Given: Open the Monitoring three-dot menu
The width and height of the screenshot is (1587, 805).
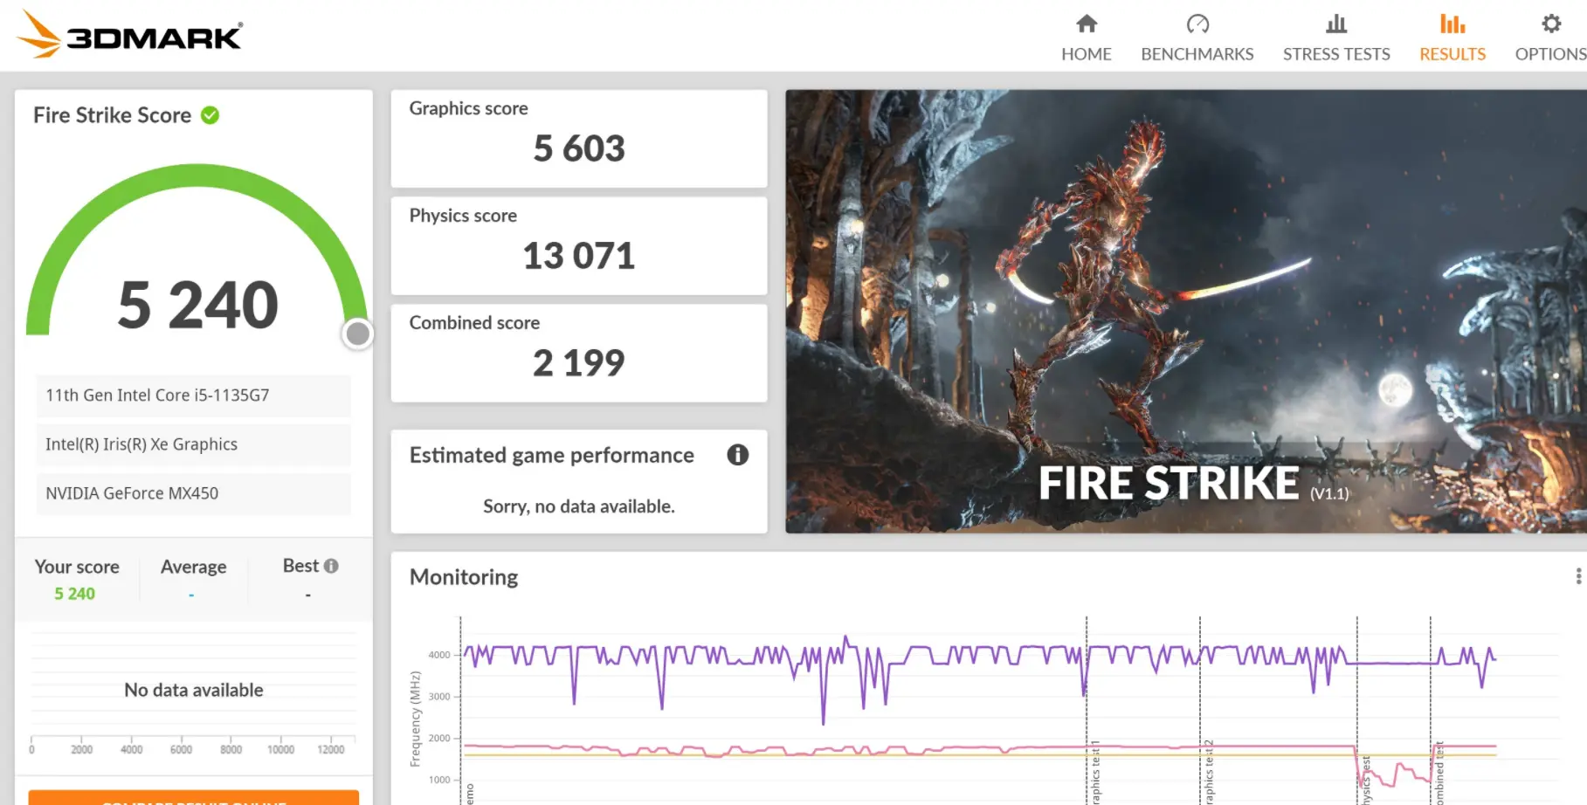Looking at the screenshot, I should click(x=1577, y=576).
